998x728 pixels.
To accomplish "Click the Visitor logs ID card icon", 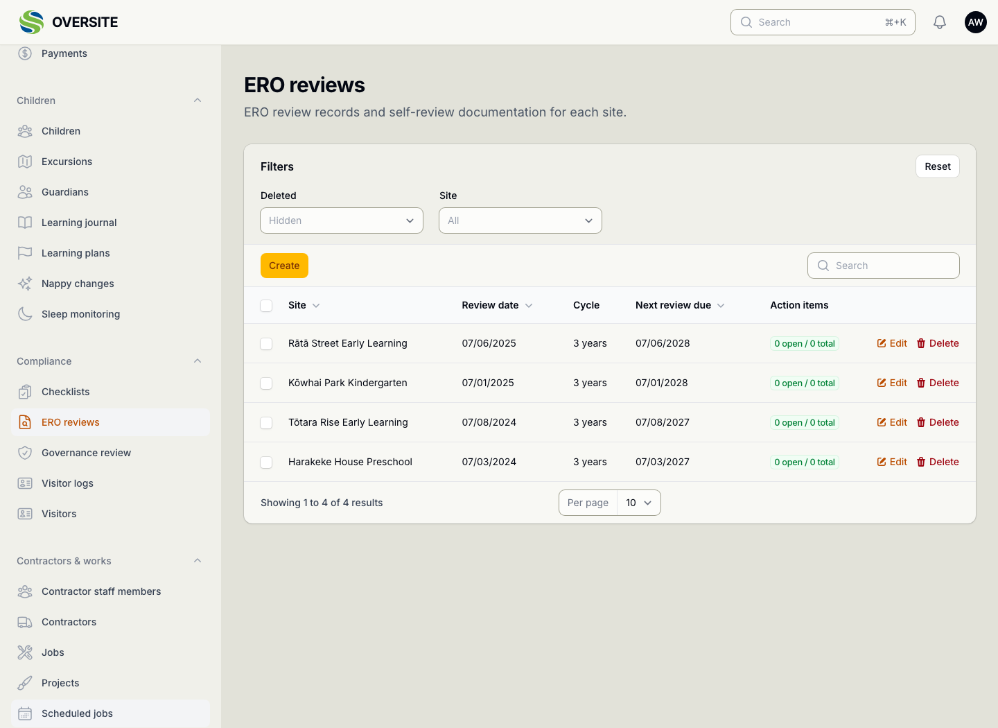I will 25,483.
